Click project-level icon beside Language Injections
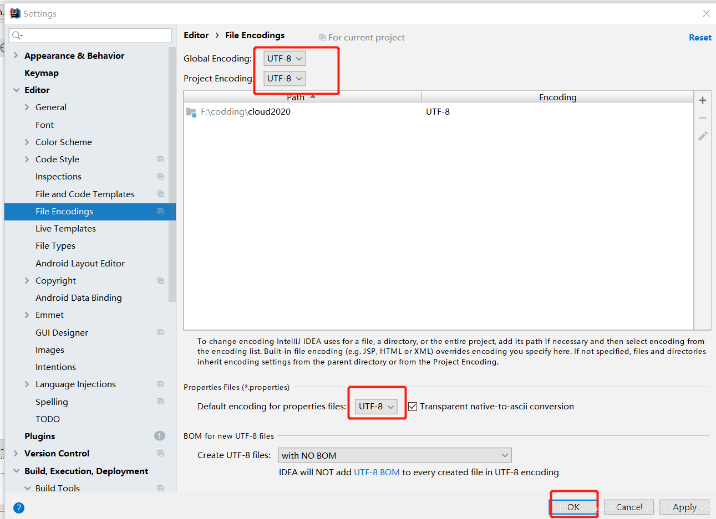716x519 pixels. tap(160, 384)
